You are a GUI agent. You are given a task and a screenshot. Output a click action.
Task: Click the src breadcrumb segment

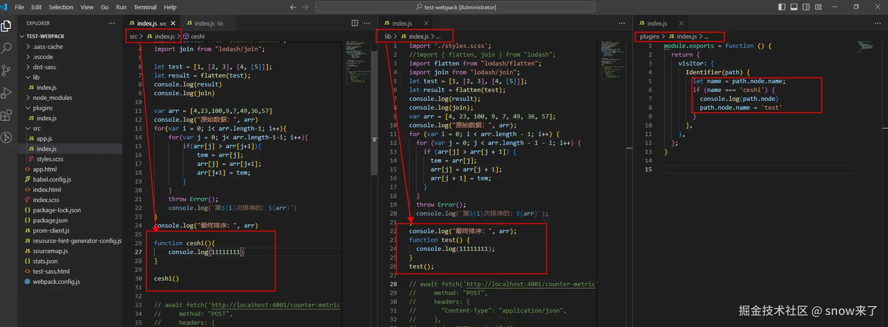134,36
